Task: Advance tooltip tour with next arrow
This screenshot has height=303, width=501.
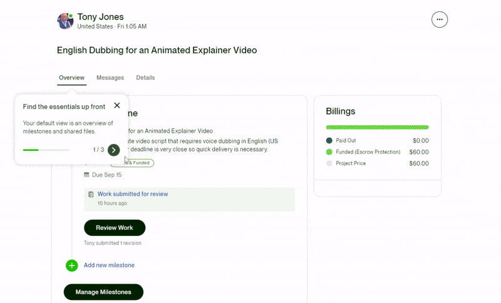Action: click(113, 150)
